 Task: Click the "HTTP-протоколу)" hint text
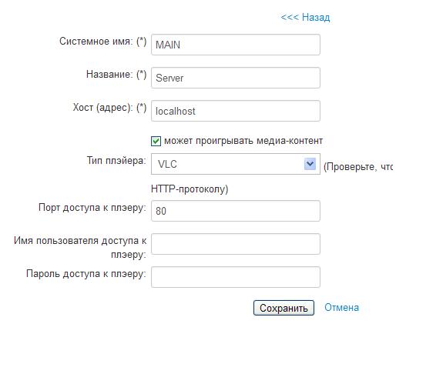(x=190, y=189)
